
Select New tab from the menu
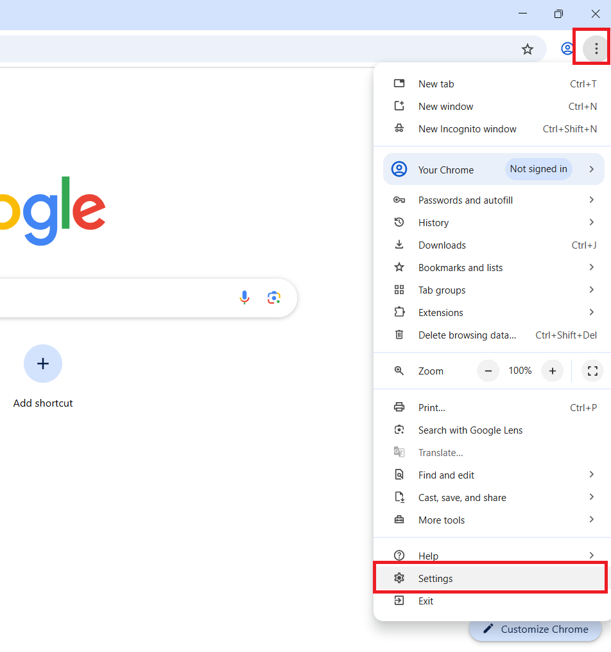pyautogui.click(x=493, y=84)
